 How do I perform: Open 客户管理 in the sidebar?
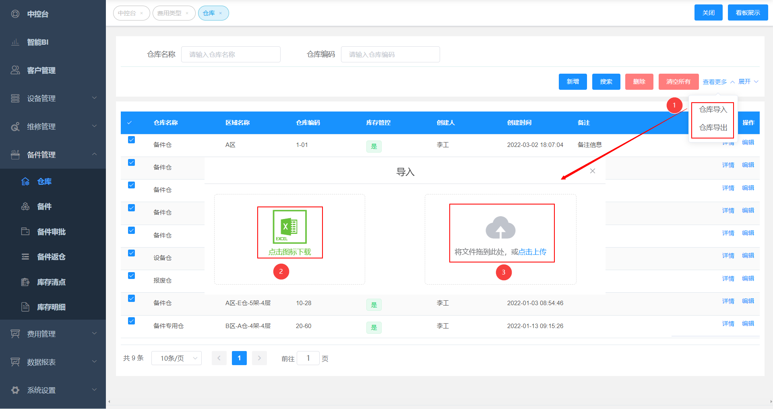pos(41,70)
